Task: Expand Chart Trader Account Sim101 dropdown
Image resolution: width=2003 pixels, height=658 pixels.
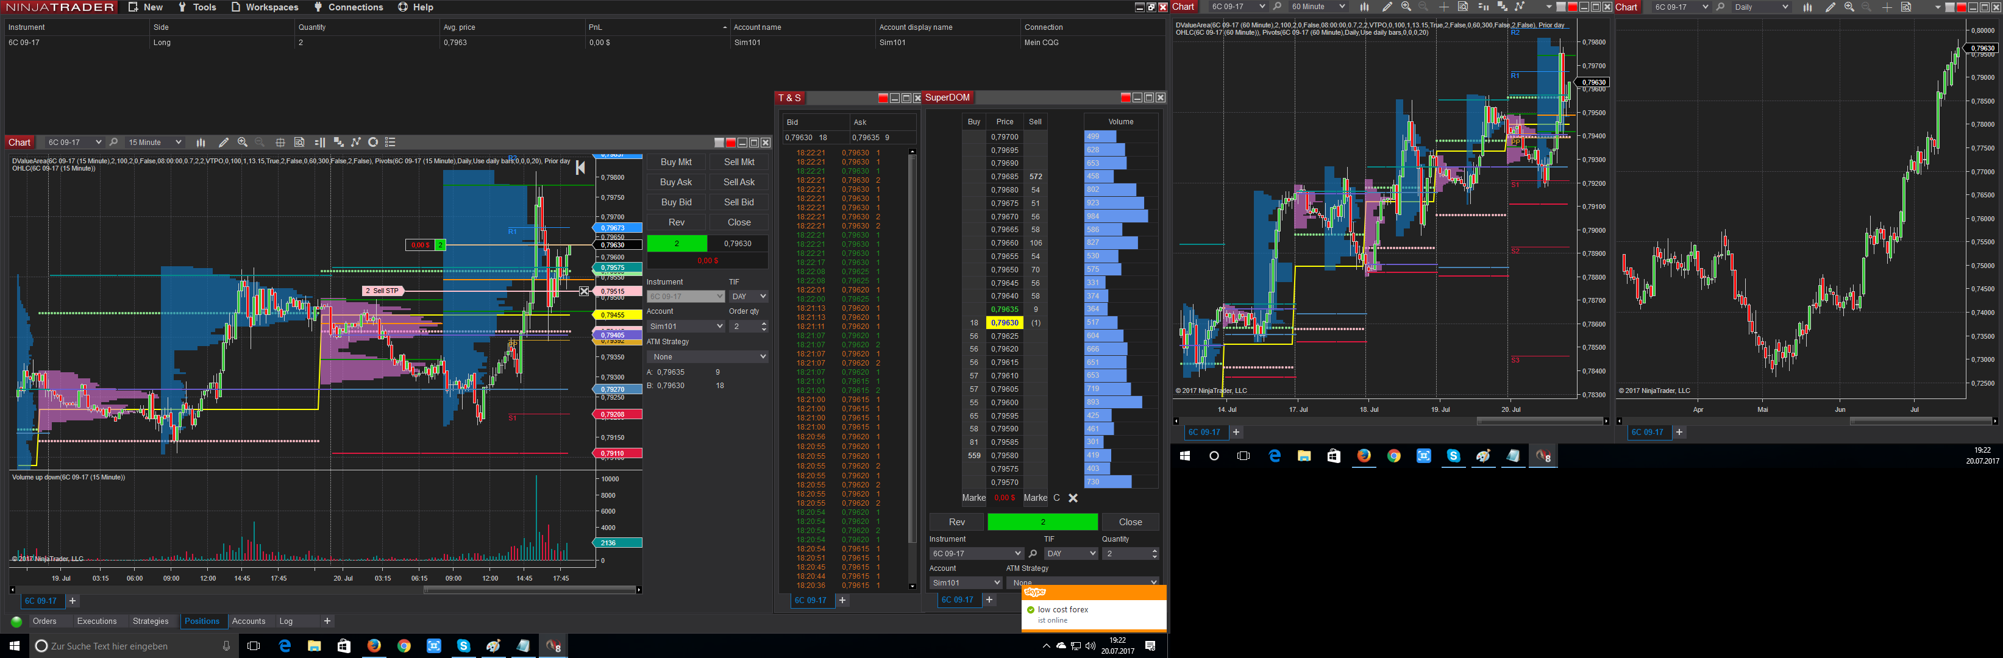Action: click(x=685, y=327)
